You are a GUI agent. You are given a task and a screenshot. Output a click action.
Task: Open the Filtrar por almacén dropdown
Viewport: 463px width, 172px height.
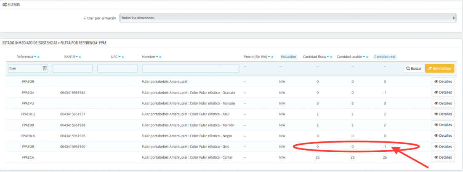[288, 18]
